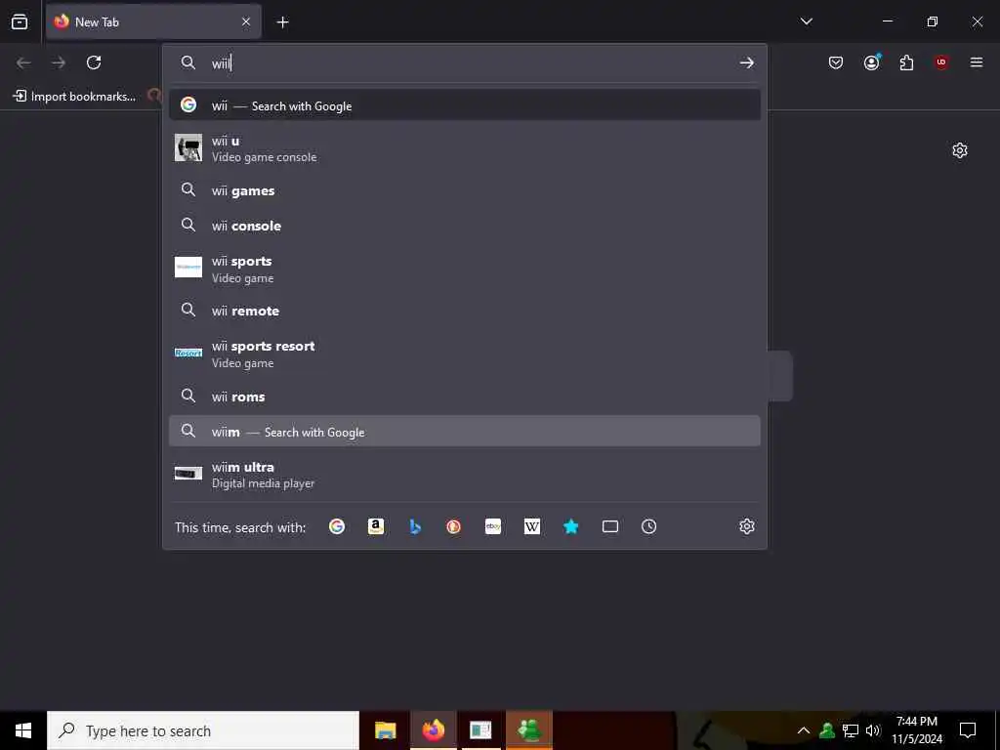Viewport: 1000px width, 750px height.
Task: Choose 'wii sports resort' suggestion
Action: click(x=464, y=354)
